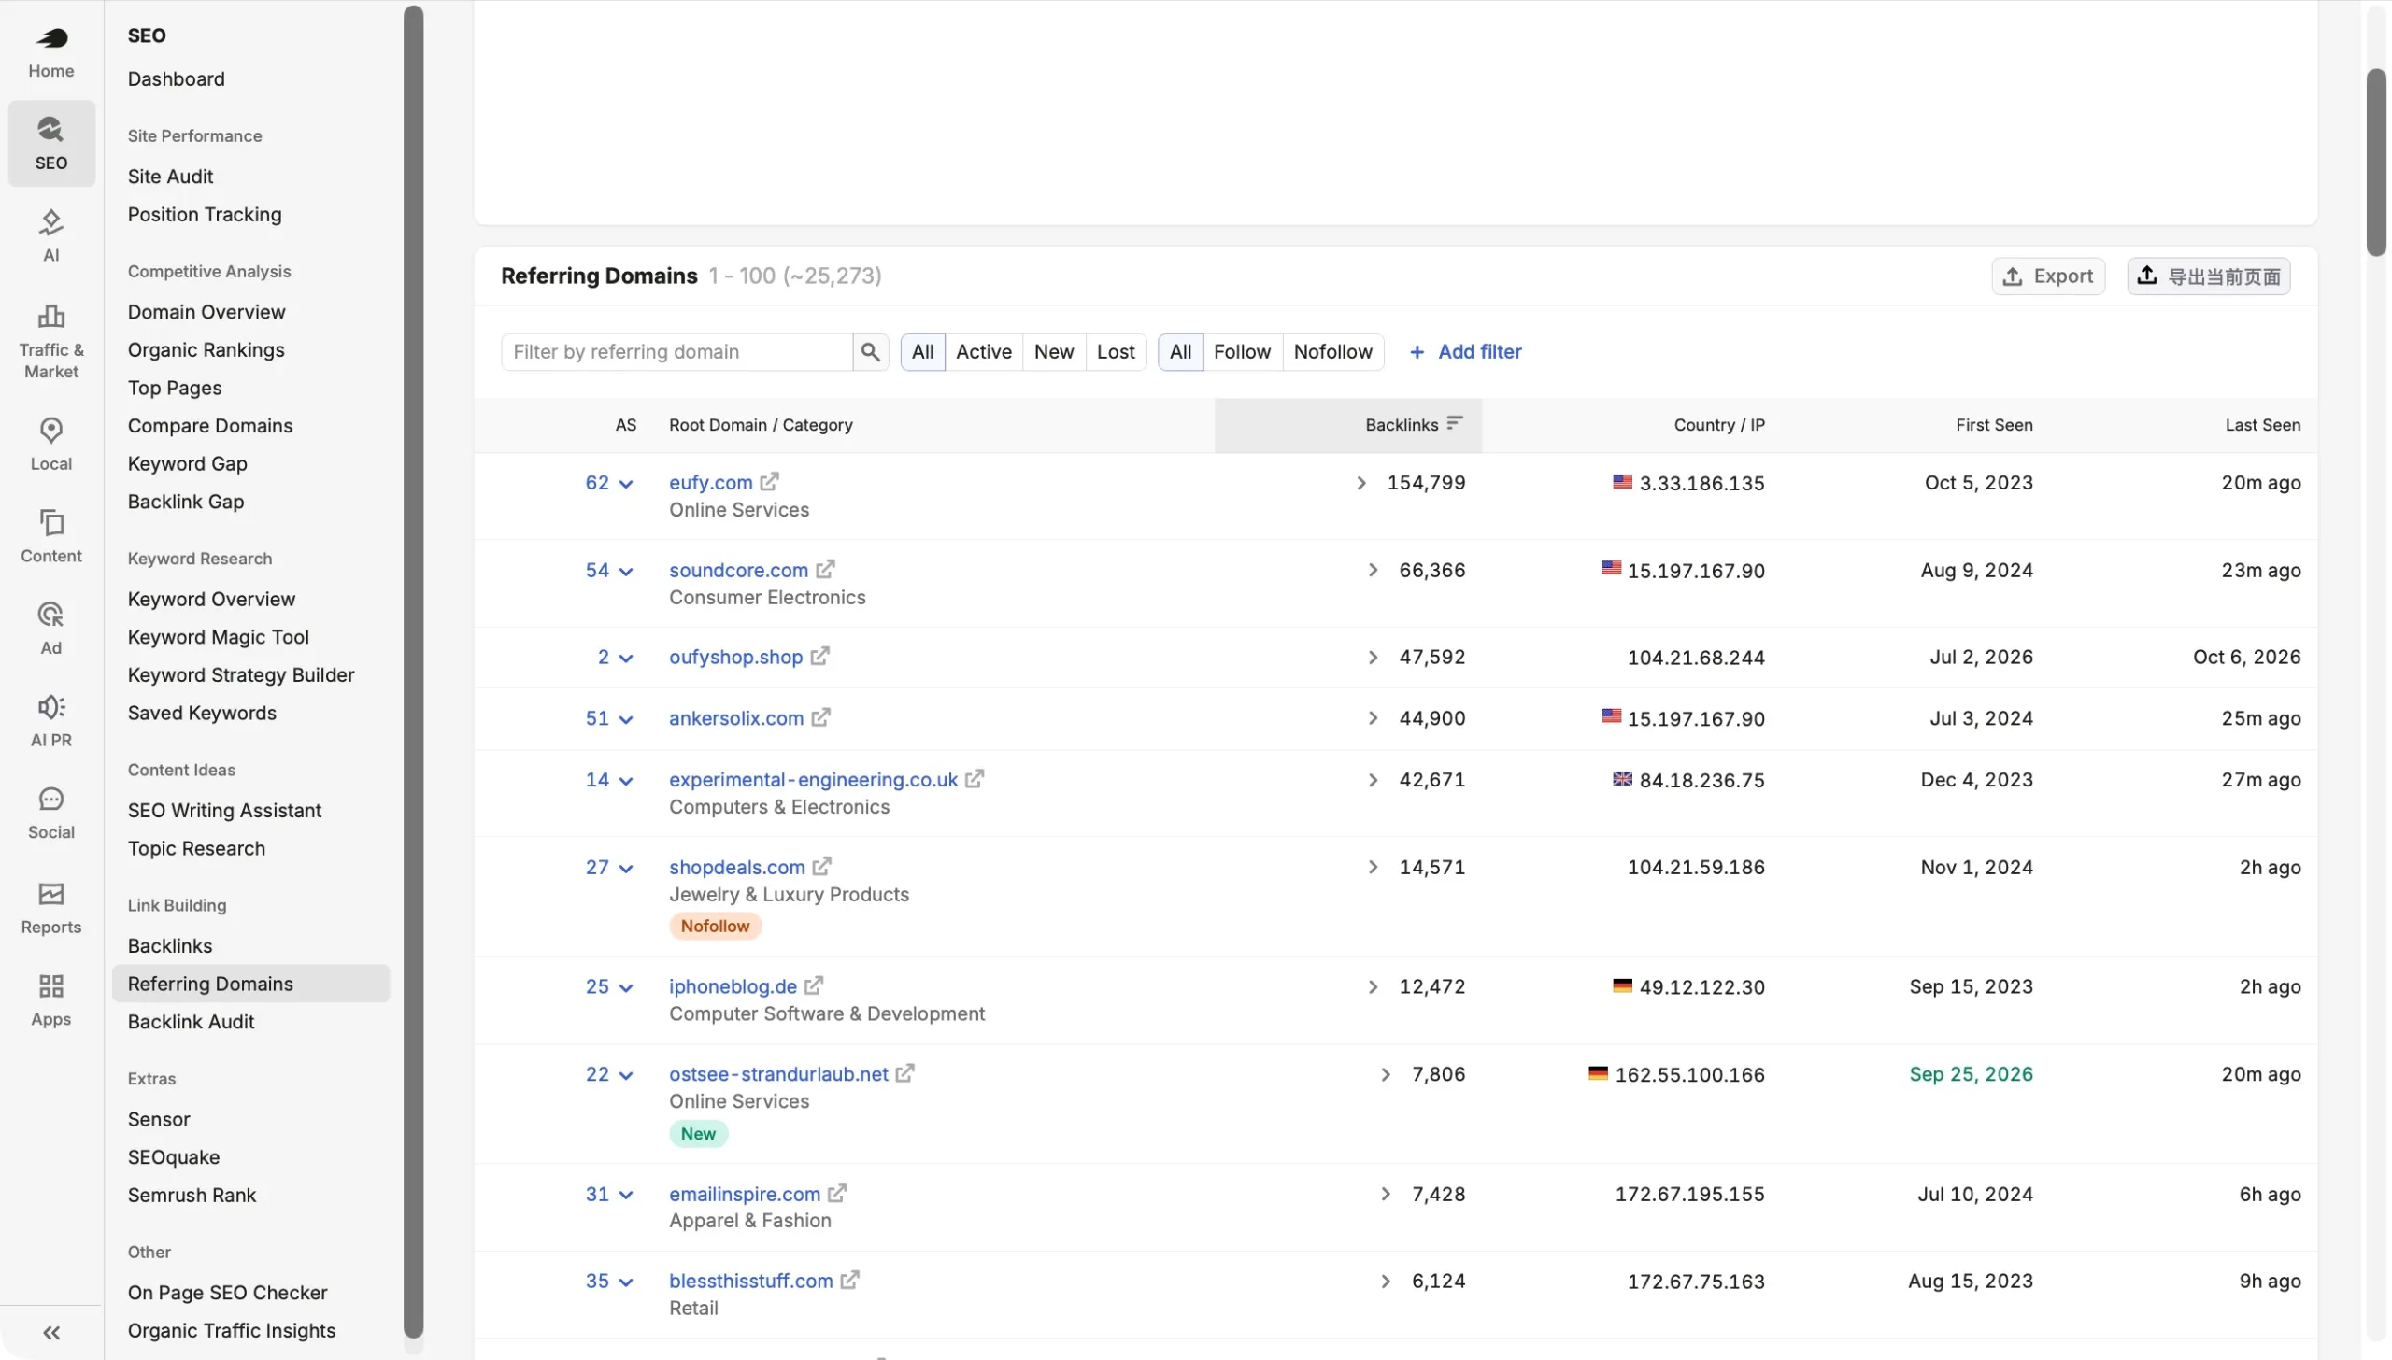Click the Add filter link
The height and width of the screenshot is (1360, 2392).
pos(1465,352)
